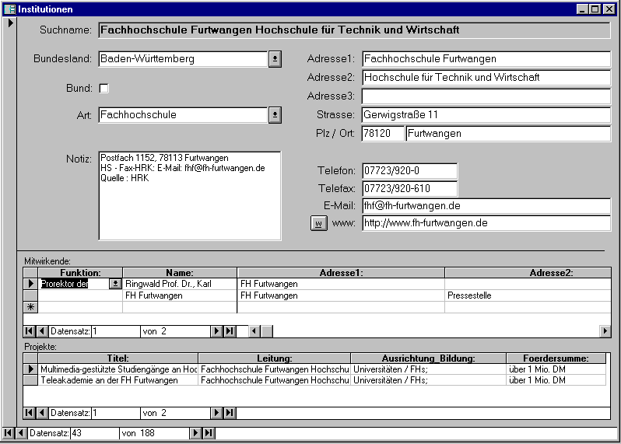Click the Ausrichtung_Bildung column header

pyautogui.click(x=429, y=358)
